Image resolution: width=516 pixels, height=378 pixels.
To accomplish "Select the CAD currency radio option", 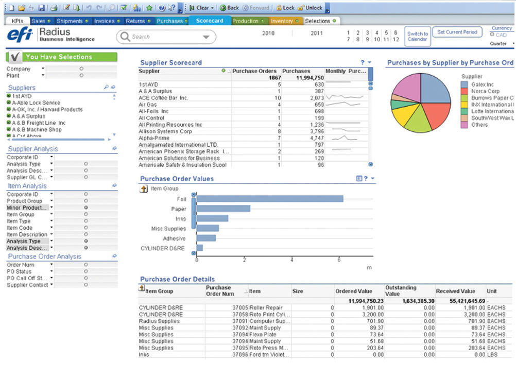I will pos(492,35).
